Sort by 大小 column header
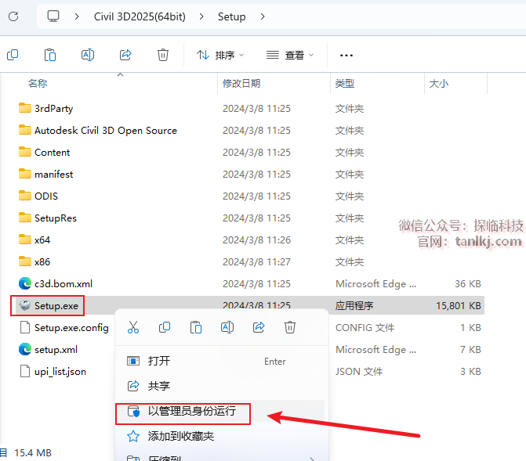 [x=439, y=83]
